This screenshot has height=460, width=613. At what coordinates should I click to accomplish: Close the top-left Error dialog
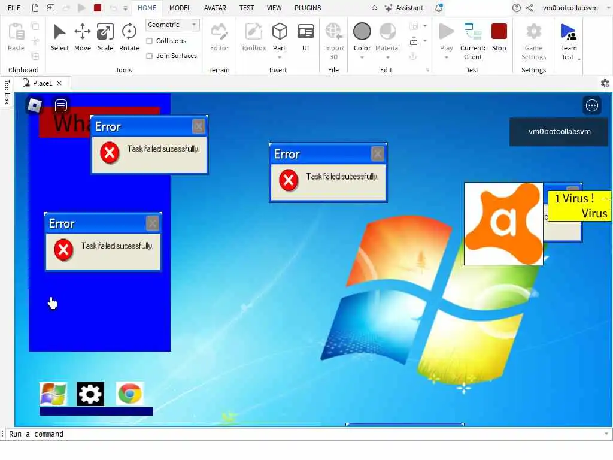point(199,126)
